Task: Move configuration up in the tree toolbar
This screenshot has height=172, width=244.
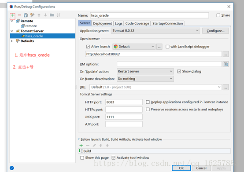Action: (x=39, y=15)
